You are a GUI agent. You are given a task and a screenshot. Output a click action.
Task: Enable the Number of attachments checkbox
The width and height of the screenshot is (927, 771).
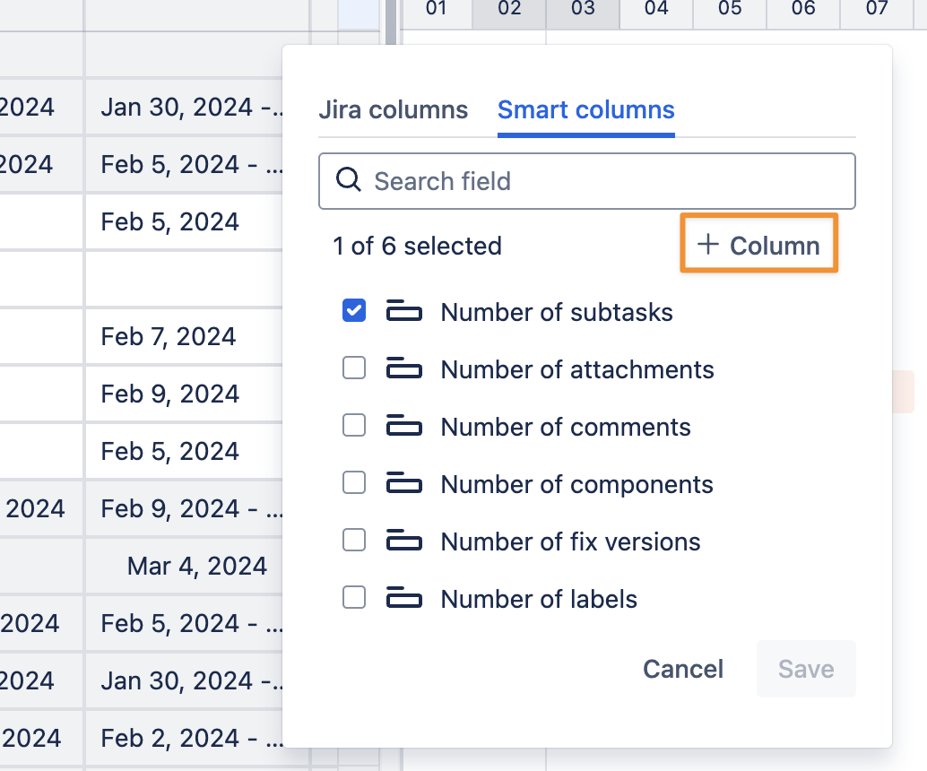coord(354,368)
